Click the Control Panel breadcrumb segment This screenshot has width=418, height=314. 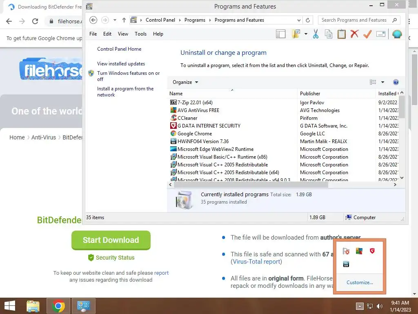coord(160,20)
